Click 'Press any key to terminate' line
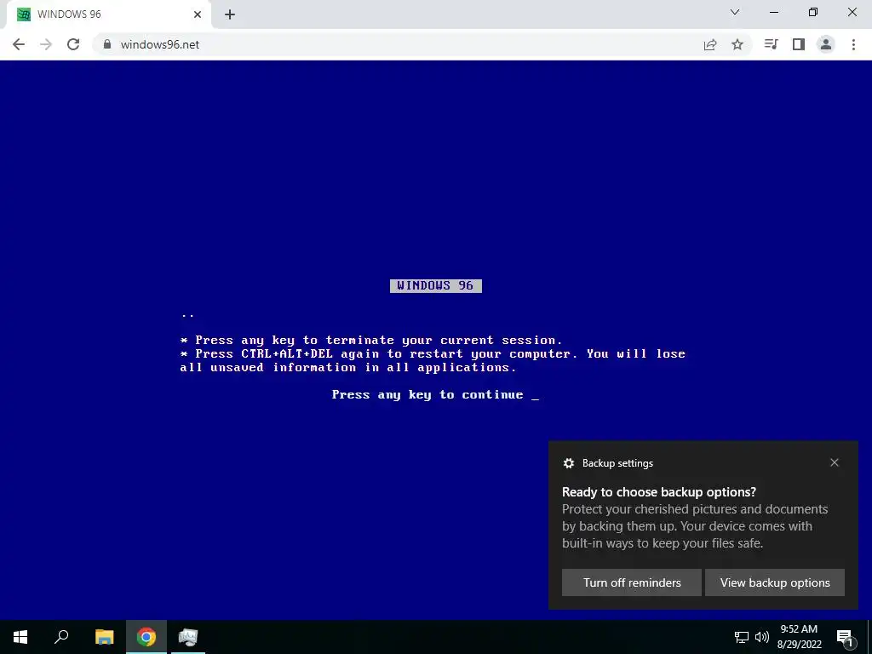This screenshot has height=654, width=872. (x=371, y=341)
